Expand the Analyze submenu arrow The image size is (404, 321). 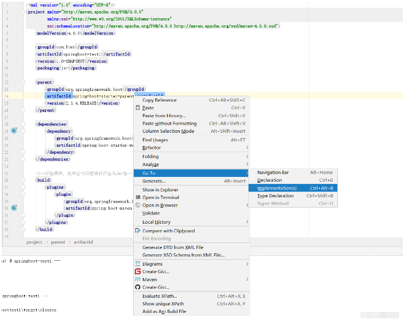tap(247, 164)
